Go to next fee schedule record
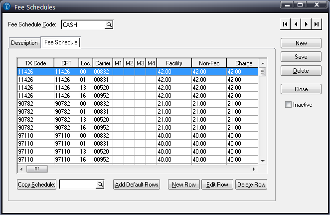This screenshot has width=330, height=215. pyautogui.click(x=306, y=24)
